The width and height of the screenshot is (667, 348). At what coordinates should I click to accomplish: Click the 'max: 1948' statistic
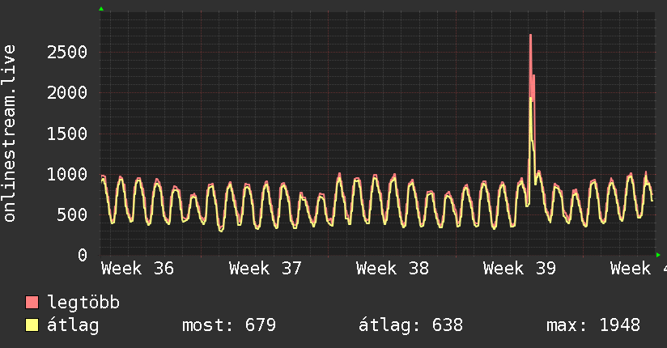point(593,325)
